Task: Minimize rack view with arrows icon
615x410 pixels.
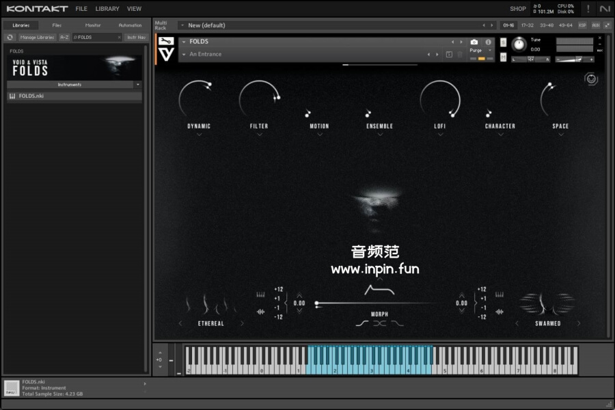Action: 607,25
